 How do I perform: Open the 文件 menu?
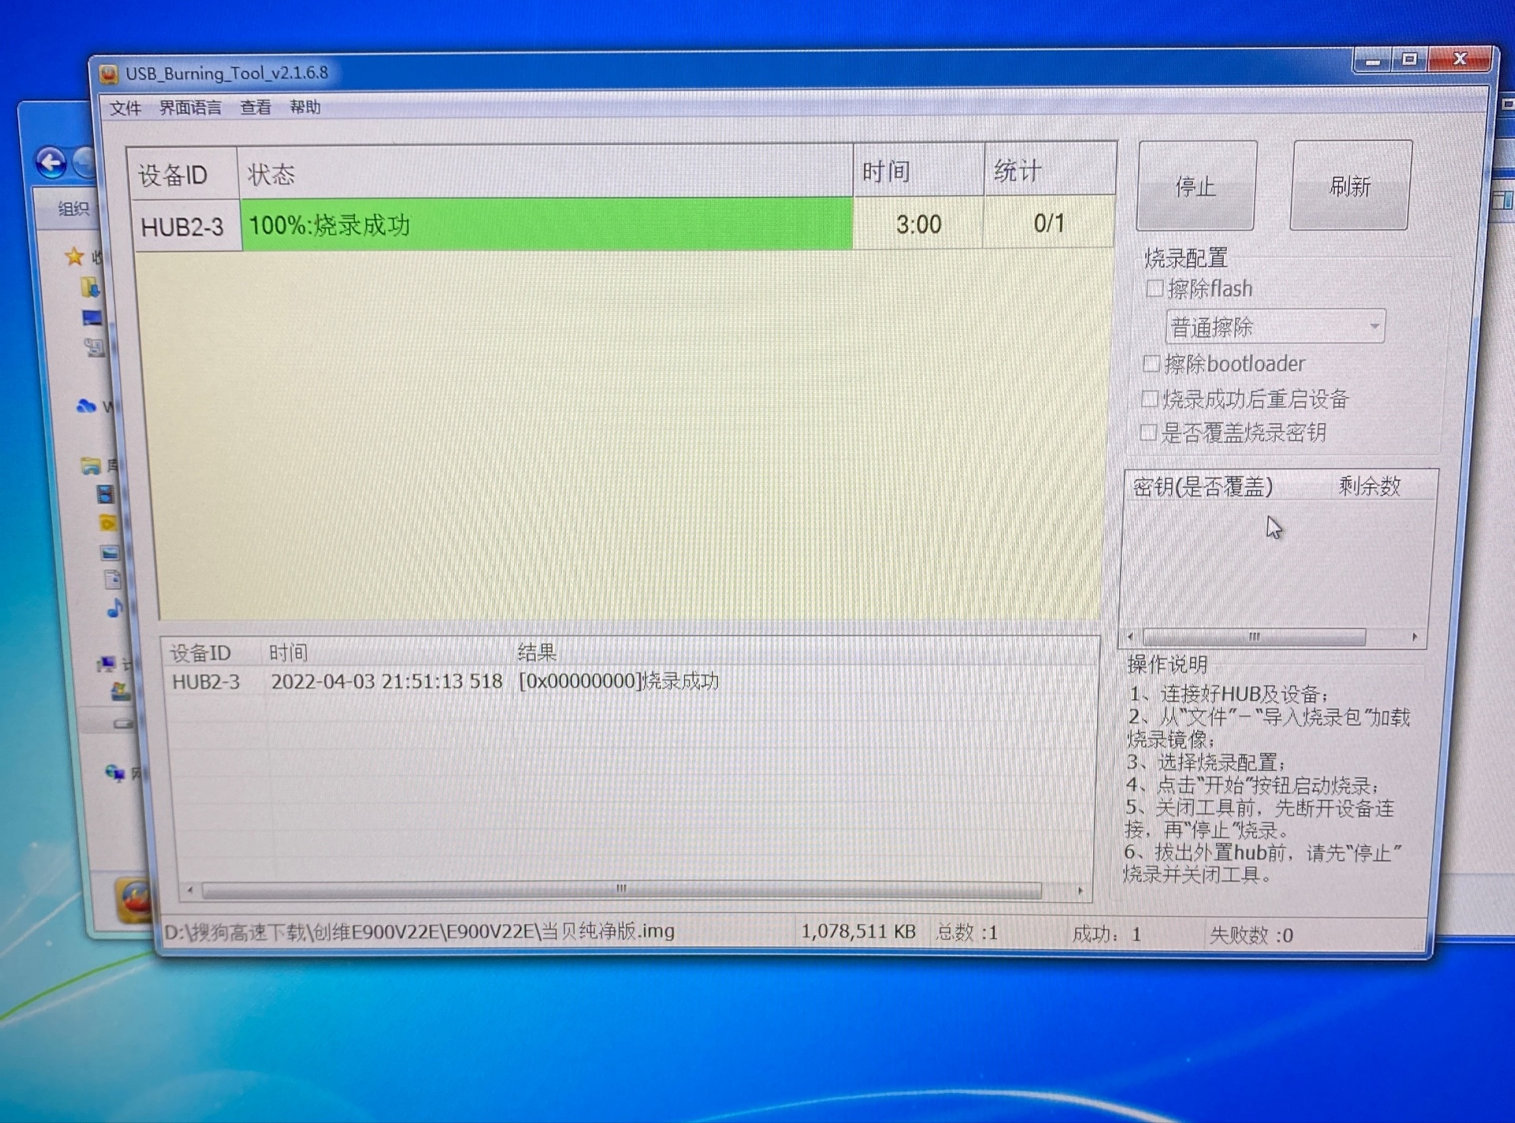coord(125,108)
